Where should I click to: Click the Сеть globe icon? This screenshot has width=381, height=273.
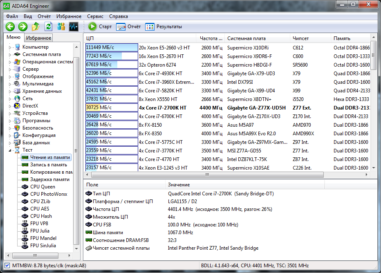pos(17,98)
